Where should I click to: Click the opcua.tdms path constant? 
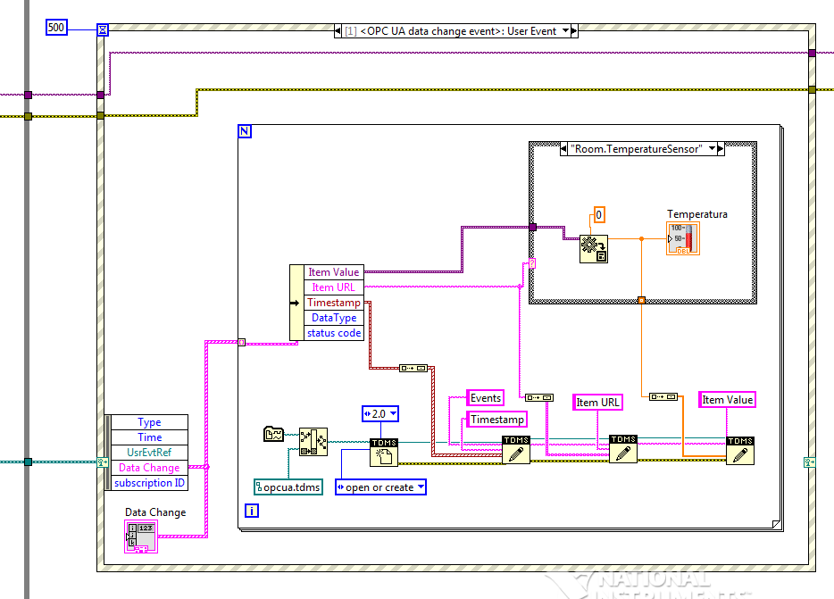coord(288,487)
